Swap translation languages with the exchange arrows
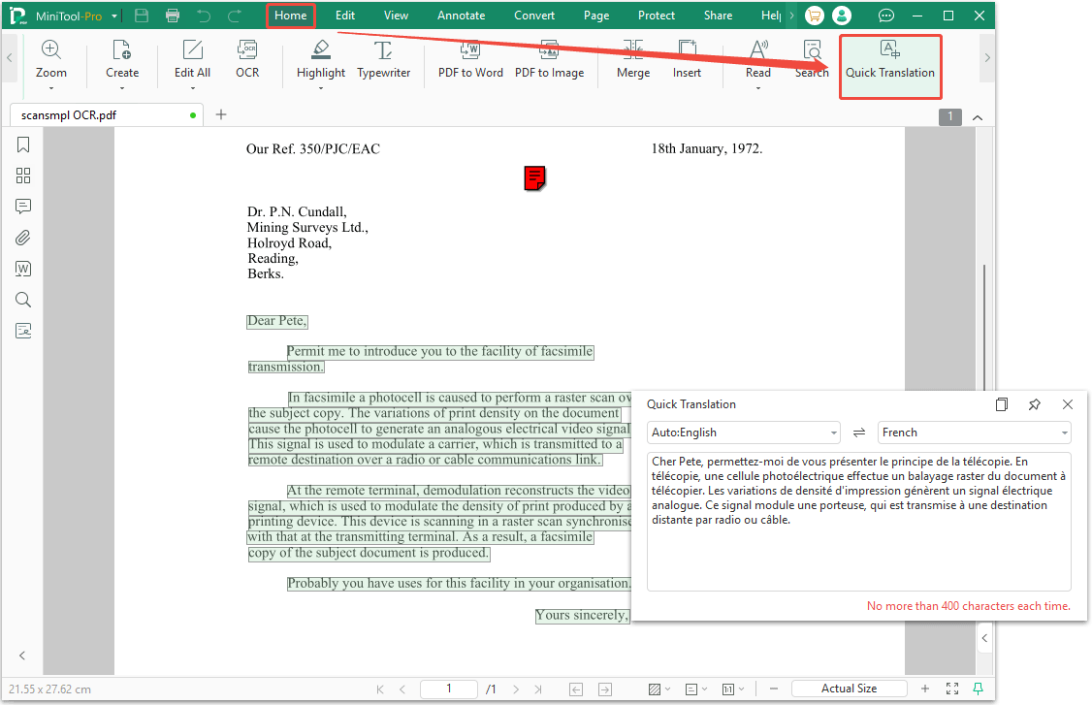Screen dimensions: 1092x705 tap(858, 432)
